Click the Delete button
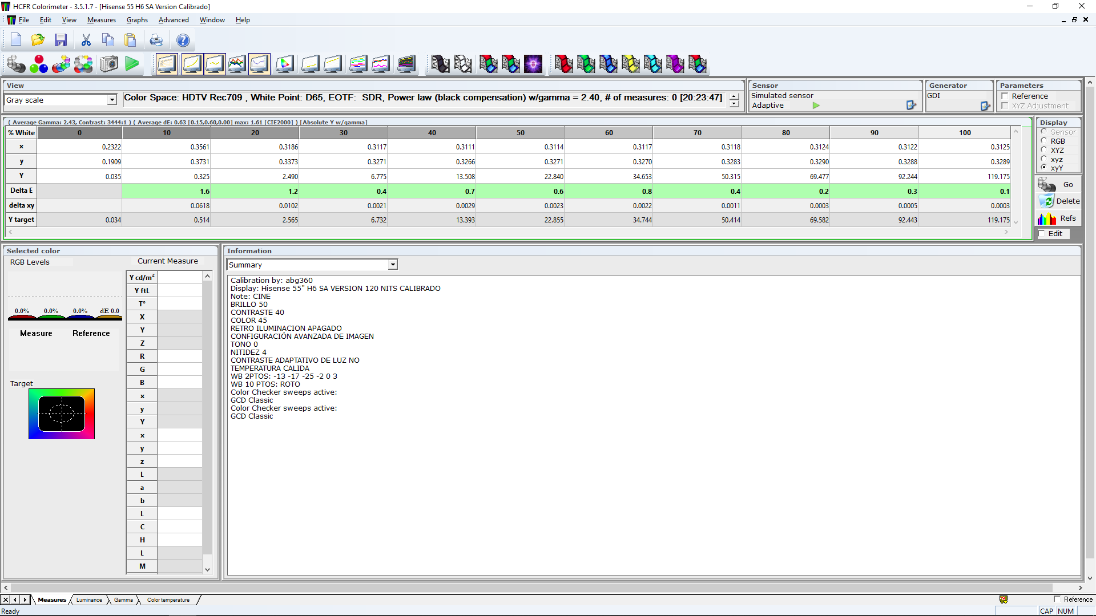1096x616 pixels. (1059, 201)
